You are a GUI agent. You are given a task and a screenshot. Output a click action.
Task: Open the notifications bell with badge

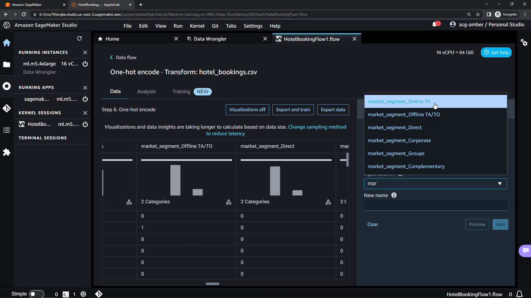(x=435, y=25)
